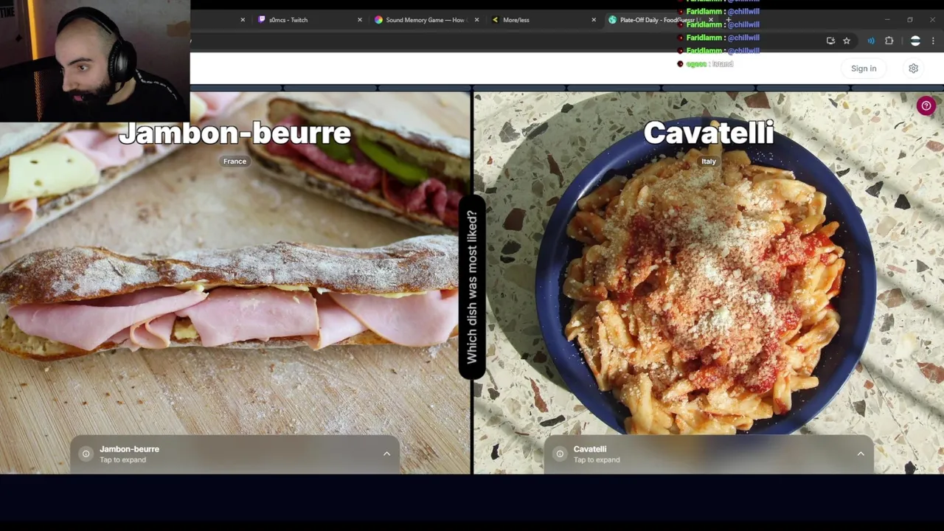Click the Sound Memory Game tab favicon
Image resolution: width=944 pixels, height=531 pixels.
coord(378,20)
